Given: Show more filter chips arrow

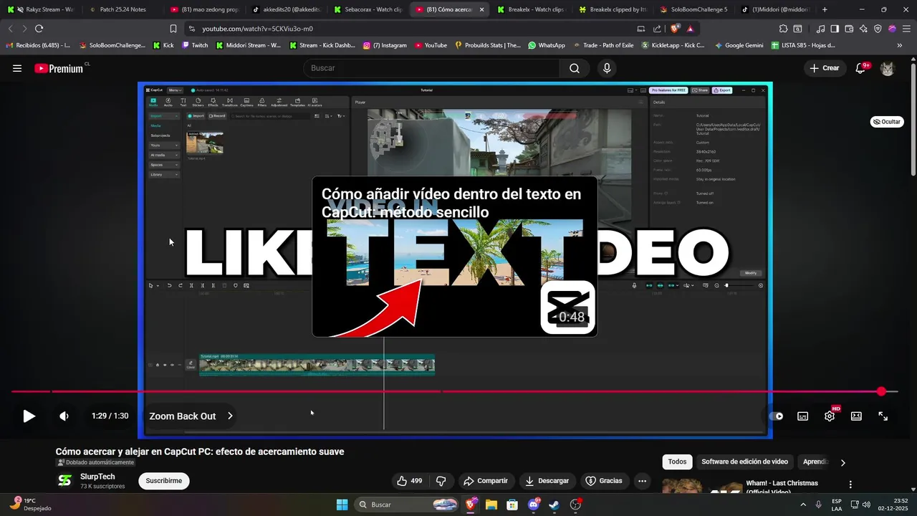Looking at the screenshot, I should point(842,462).
